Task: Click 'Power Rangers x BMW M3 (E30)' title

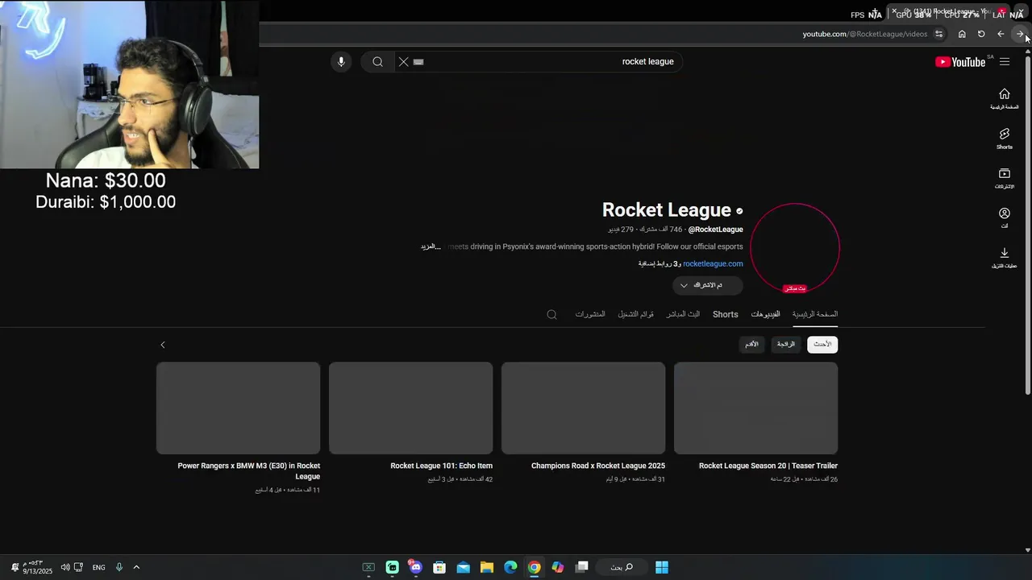Action: pos(249,471)
